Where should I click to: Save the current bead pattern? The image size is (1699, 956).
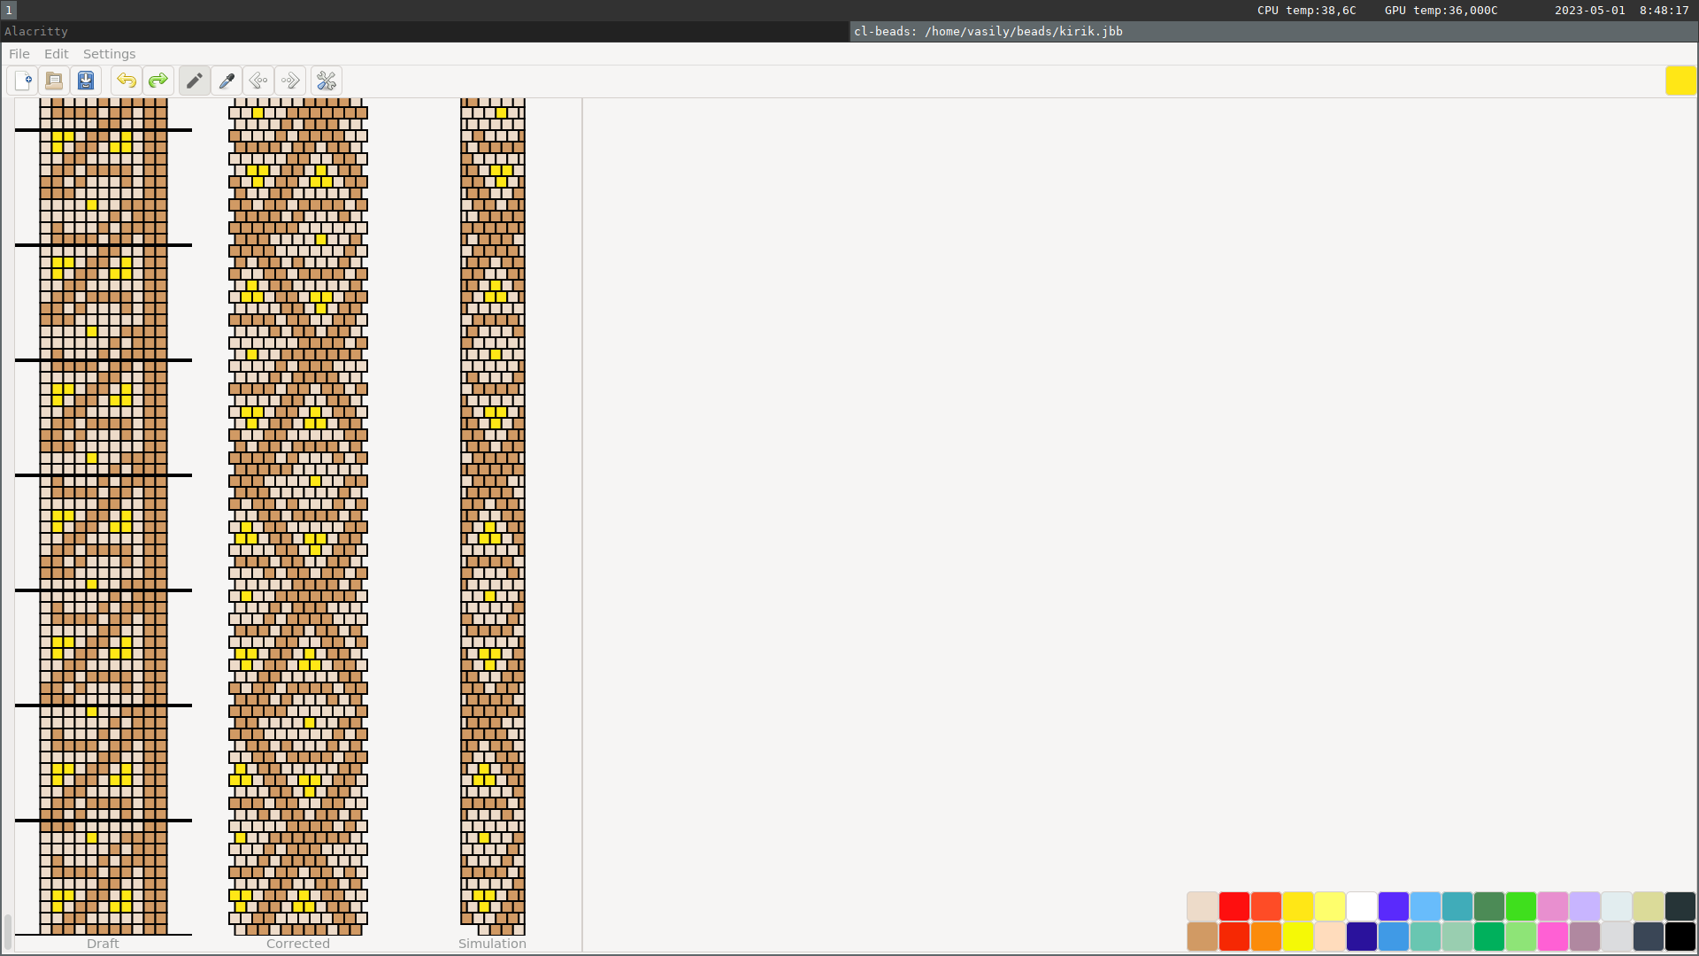(x=86, y=81)
